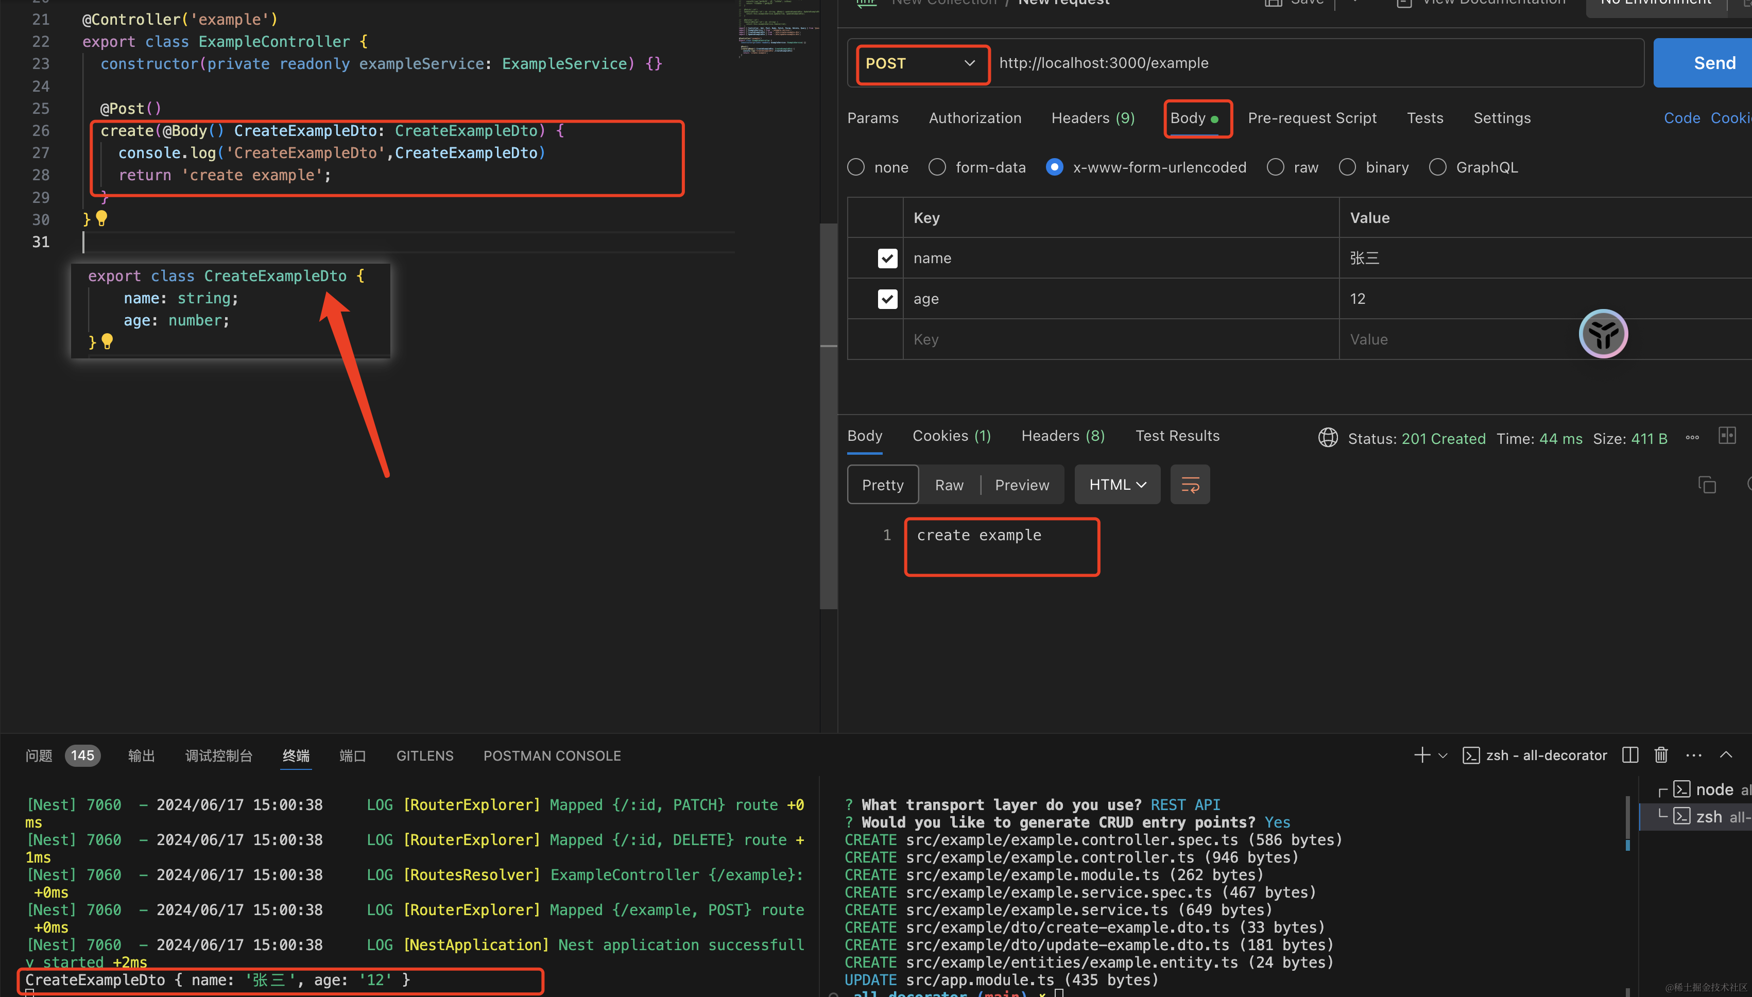Image resolution: width=1752 pixels, height=997 pixels.
Task: Click the floating round assistant icon
Action: tap(1603, 334)
